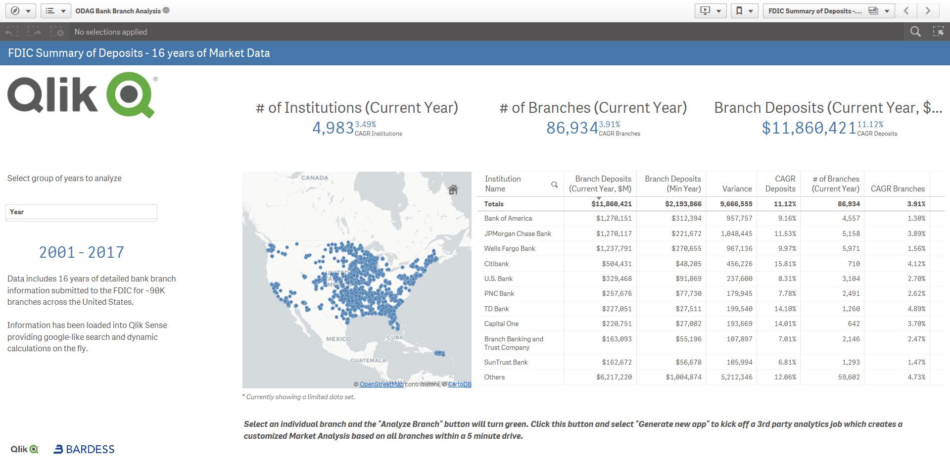Image resolution: width=950 pixels, height=466 pixels.
Task: Click Totals deposit value $11,860,421
Action: pyautogui.click(x=611, y=204)
